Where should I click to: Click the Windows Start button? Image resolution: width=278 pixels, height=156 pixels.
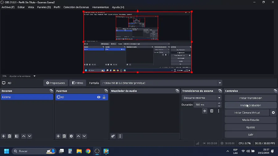[6, 151]
